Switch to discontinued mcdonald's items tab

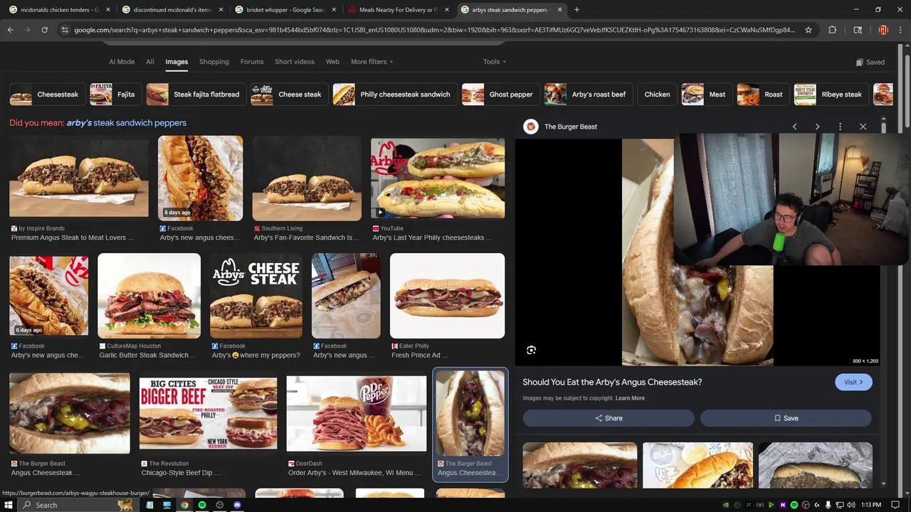(x=172, y=10)
